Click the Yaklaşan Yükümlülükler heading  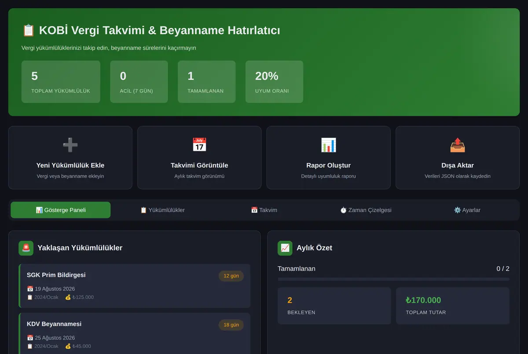80,248
